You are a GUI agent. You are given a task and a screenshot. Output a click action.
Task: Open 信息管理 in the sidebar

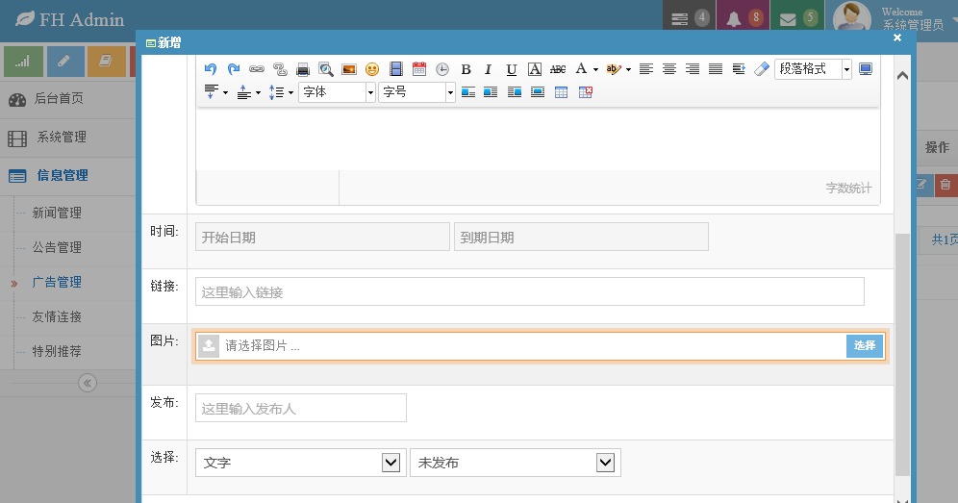tap(68, 176)
